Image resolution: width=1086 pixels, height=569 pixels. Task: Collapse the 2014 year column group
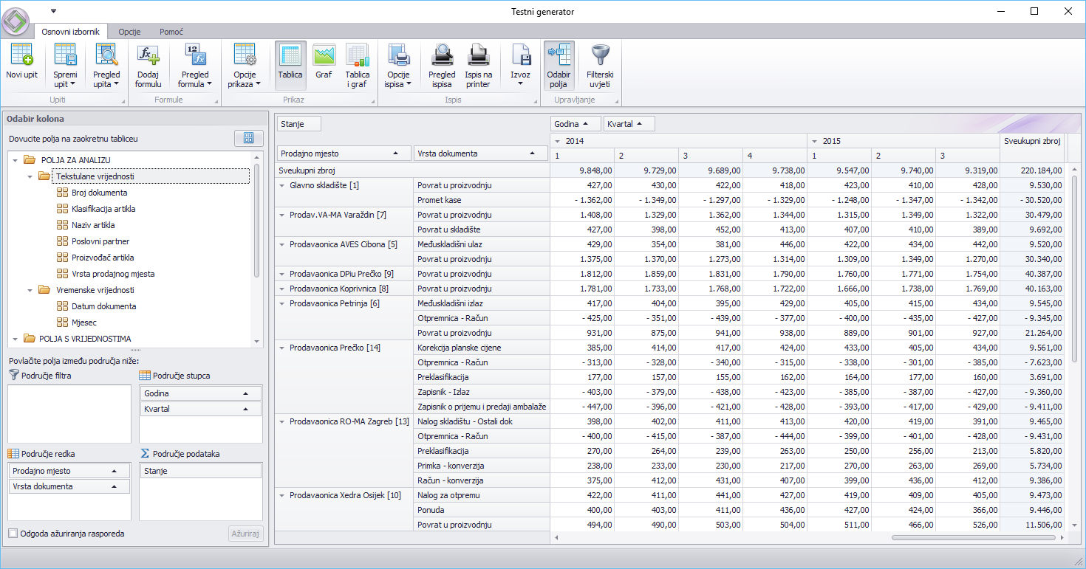tap(557, 140)
